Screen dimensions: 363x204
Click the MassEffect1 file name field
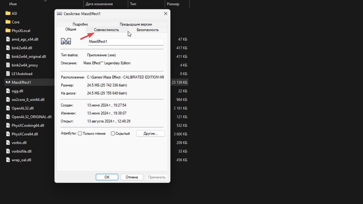click(x=126, y=42)
